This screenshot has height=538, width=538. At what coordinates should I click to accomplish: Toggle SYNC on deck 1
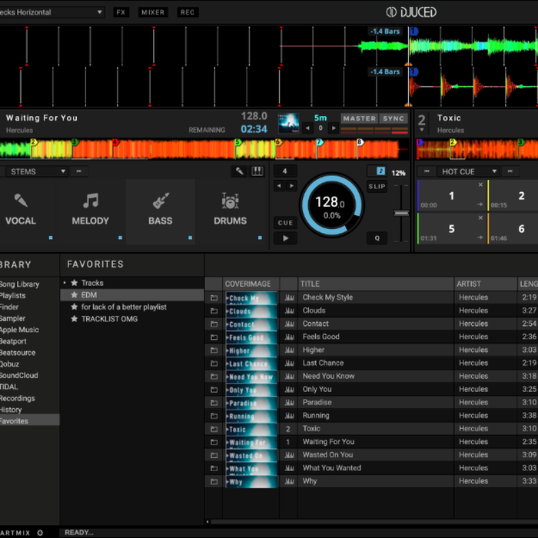(394, 118)
